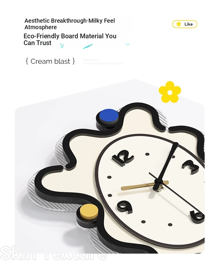This screenshot has height=274, width=221.
Task: Click the blue round knob on clock
Action: 109,115
